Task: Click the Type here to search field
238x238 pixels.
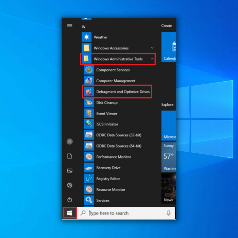Action: click(x=126, y=213)
